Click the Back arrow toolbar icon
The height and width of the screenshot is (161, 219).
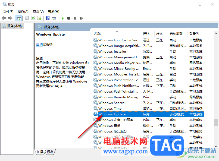point(4,18)
